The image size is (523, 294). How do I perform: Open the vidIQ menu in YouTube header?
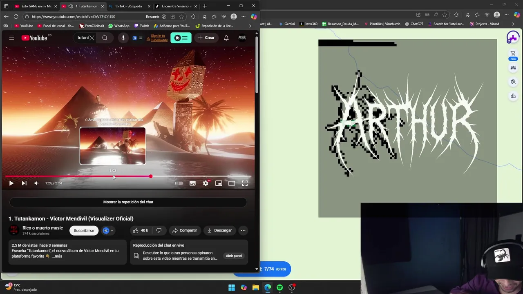click(137, 38)
